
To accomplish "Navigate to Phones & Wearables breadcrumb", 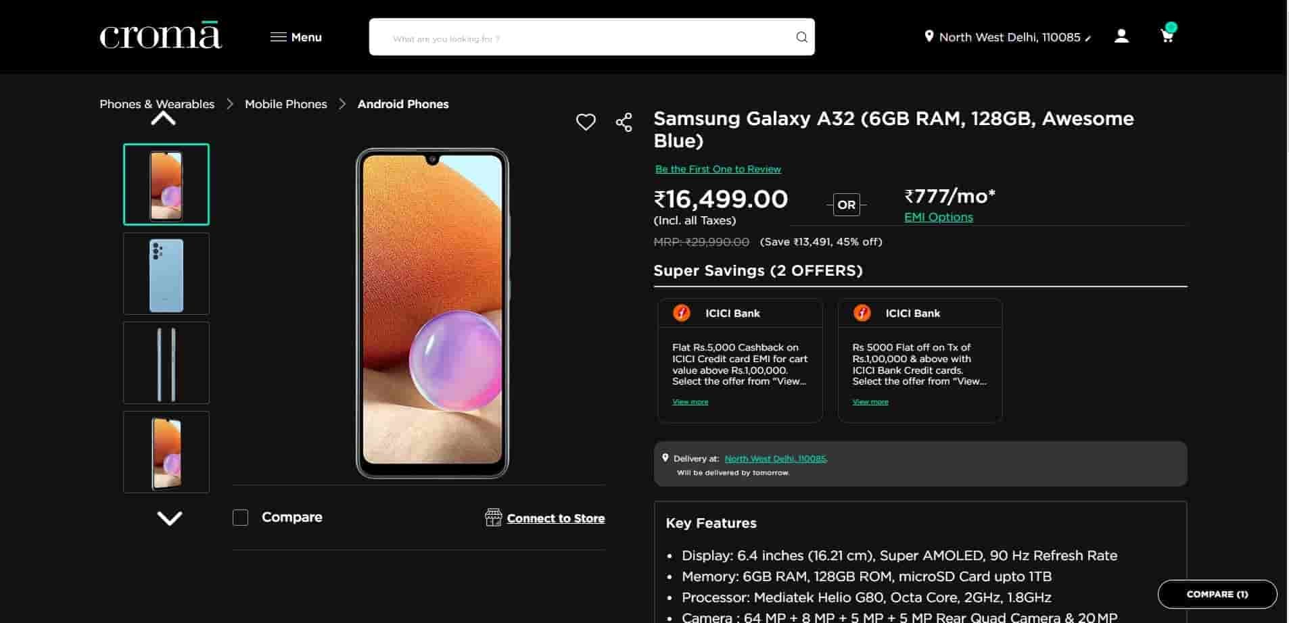I will click(x=157, y=104).
